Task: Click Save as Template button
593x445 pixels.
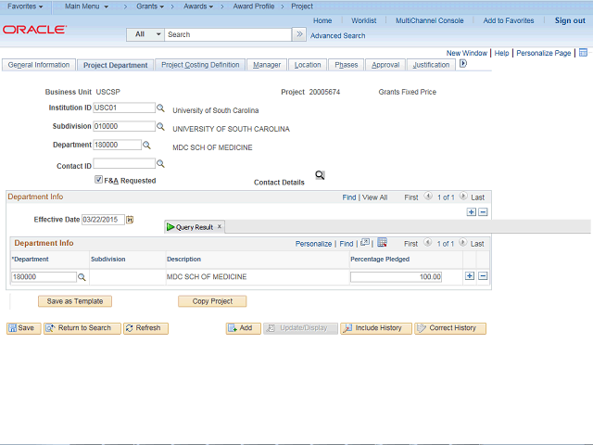Action: pos(75,301)
